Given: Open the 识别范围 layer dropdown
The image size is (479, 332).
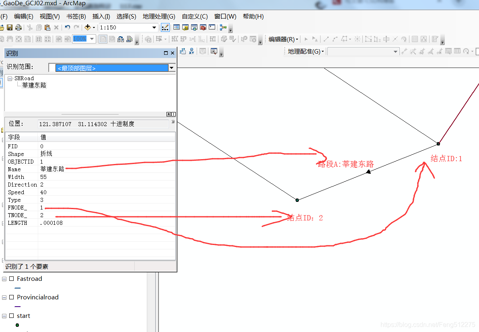Looking at the screenshot, I should click(x=172, y=68).
